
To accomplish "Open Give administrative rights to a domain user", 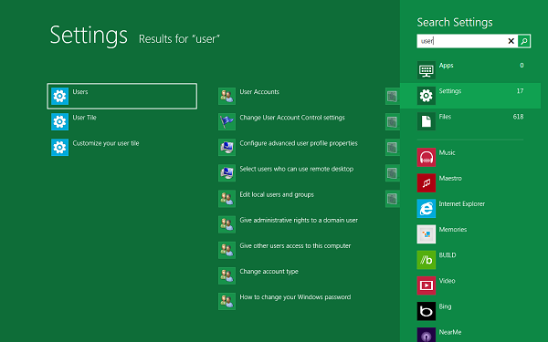I will (x=299, y=220).
